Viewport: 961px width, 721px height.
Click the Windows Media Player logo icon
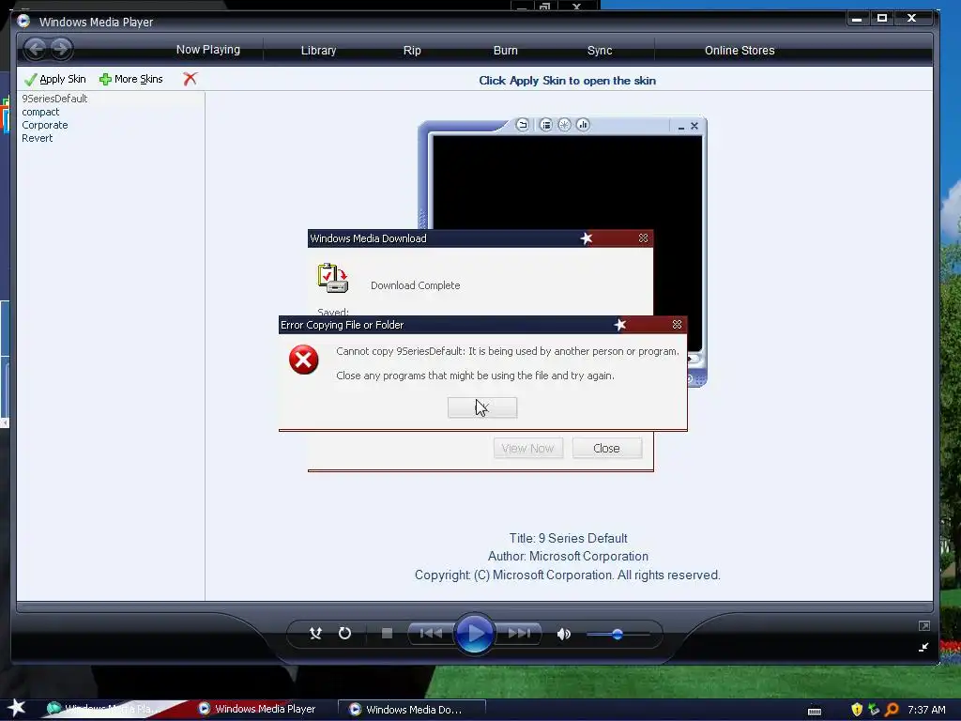coord(23,21)
